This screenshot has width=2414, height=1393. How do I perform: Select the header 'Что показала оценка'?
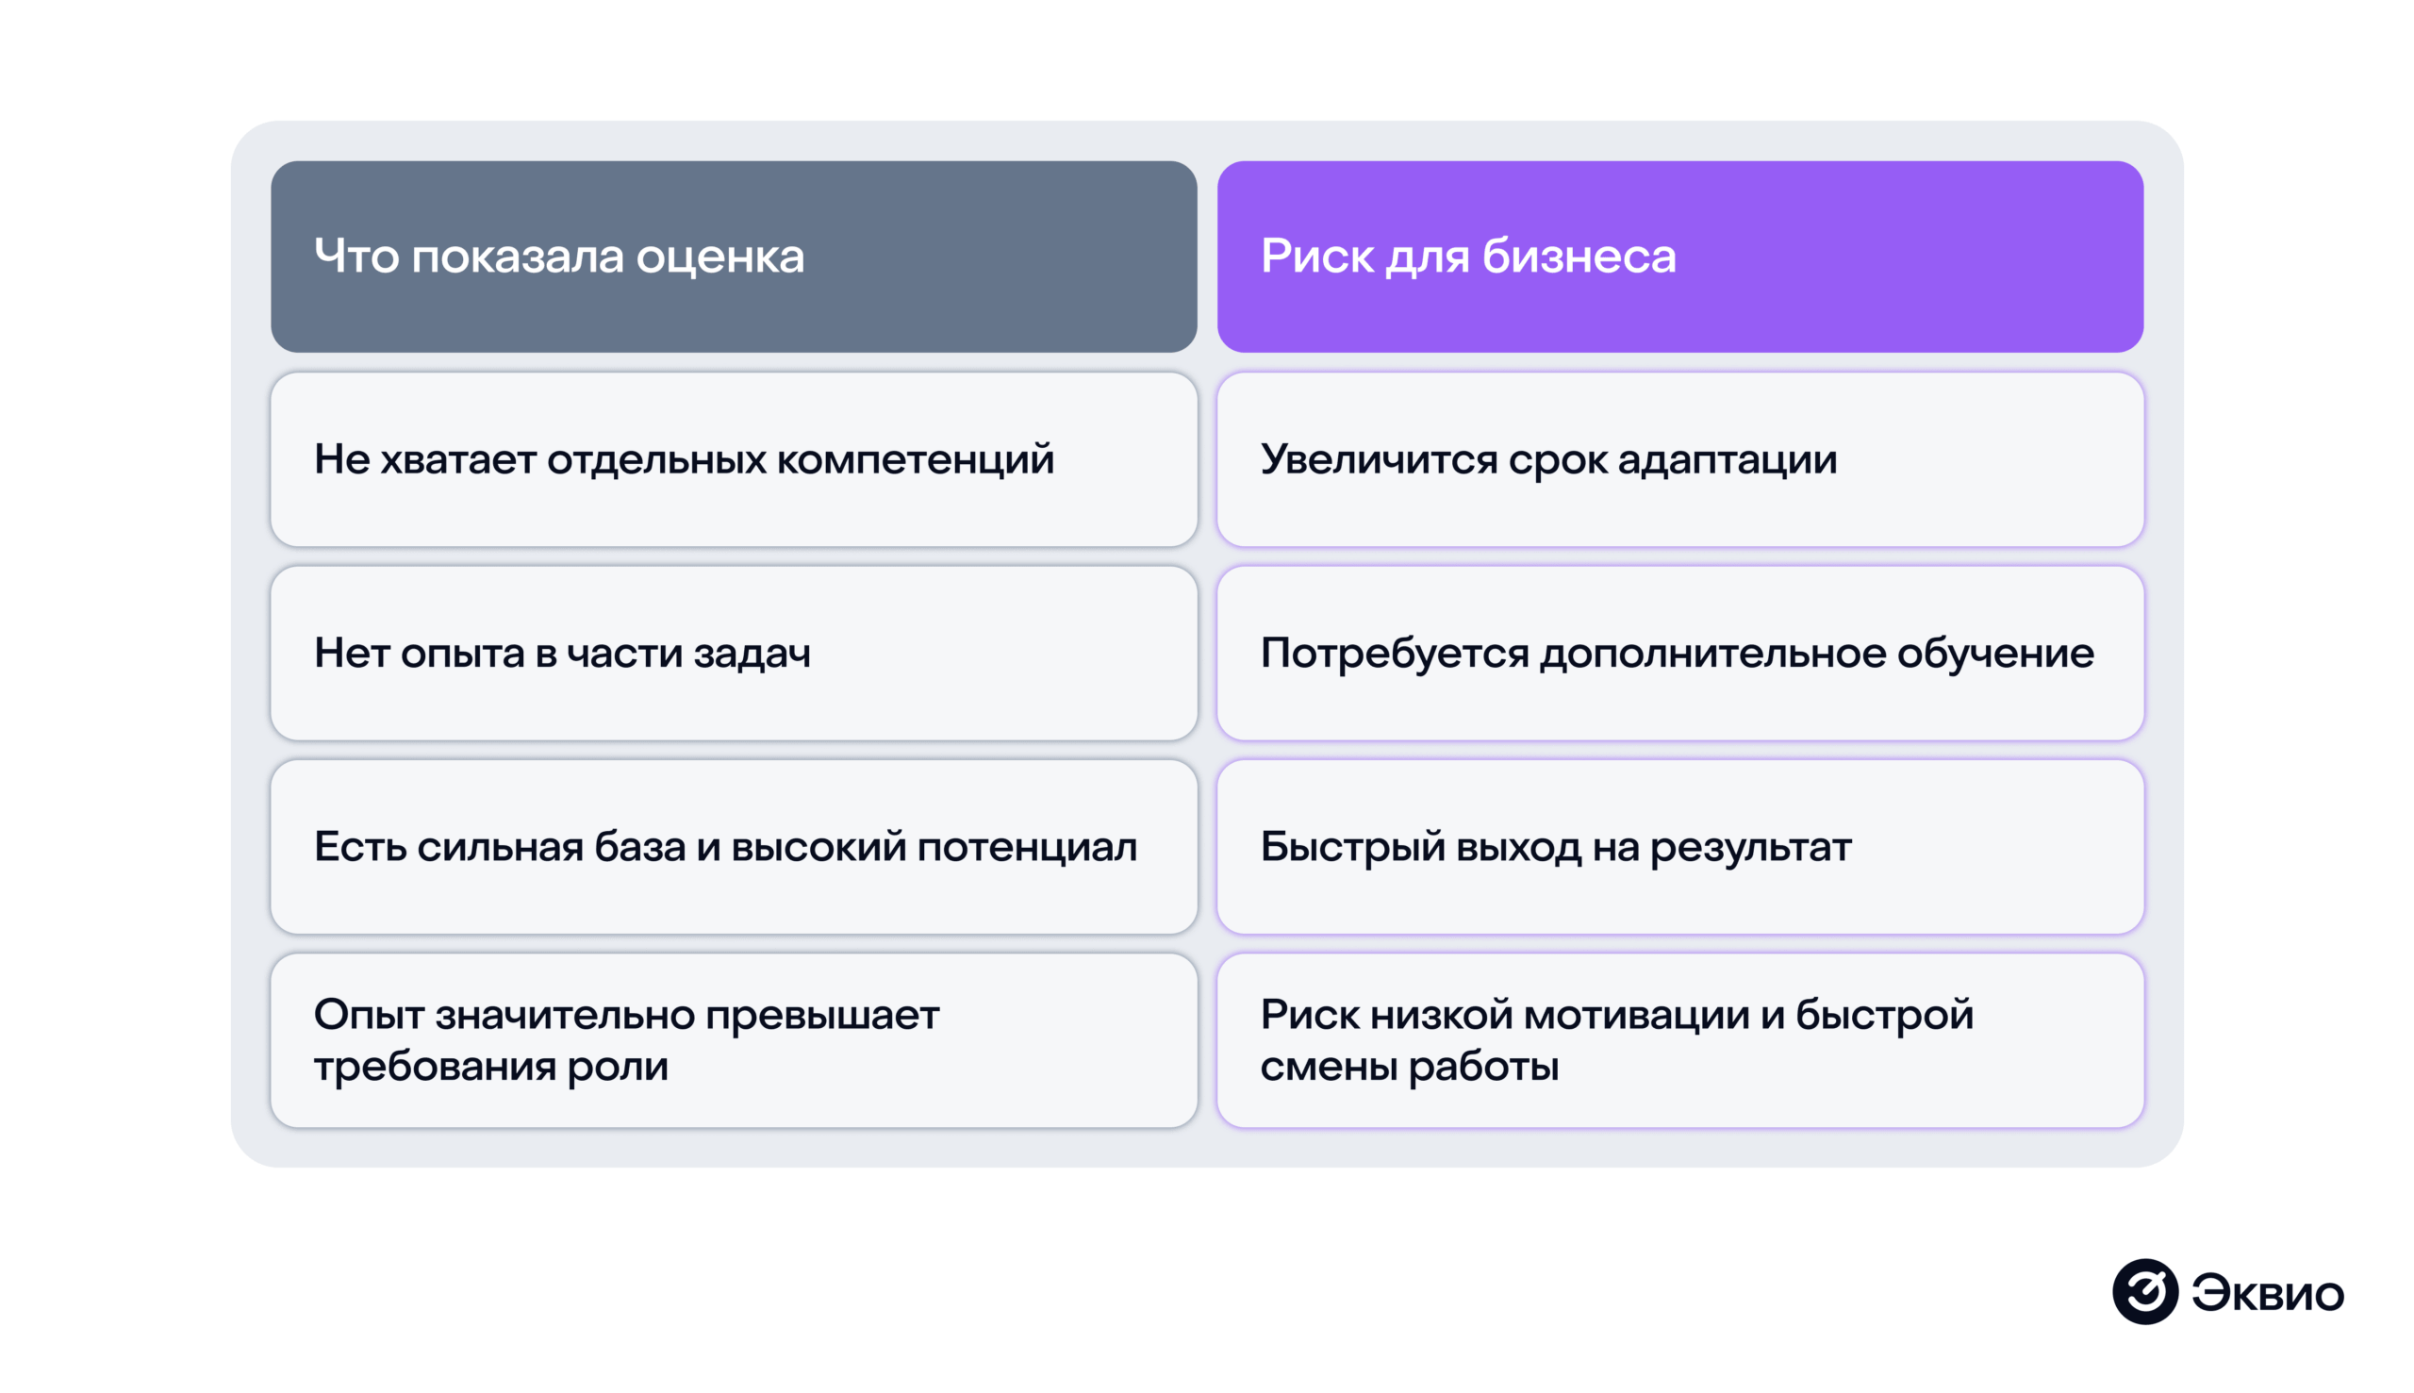click(734, 257)
